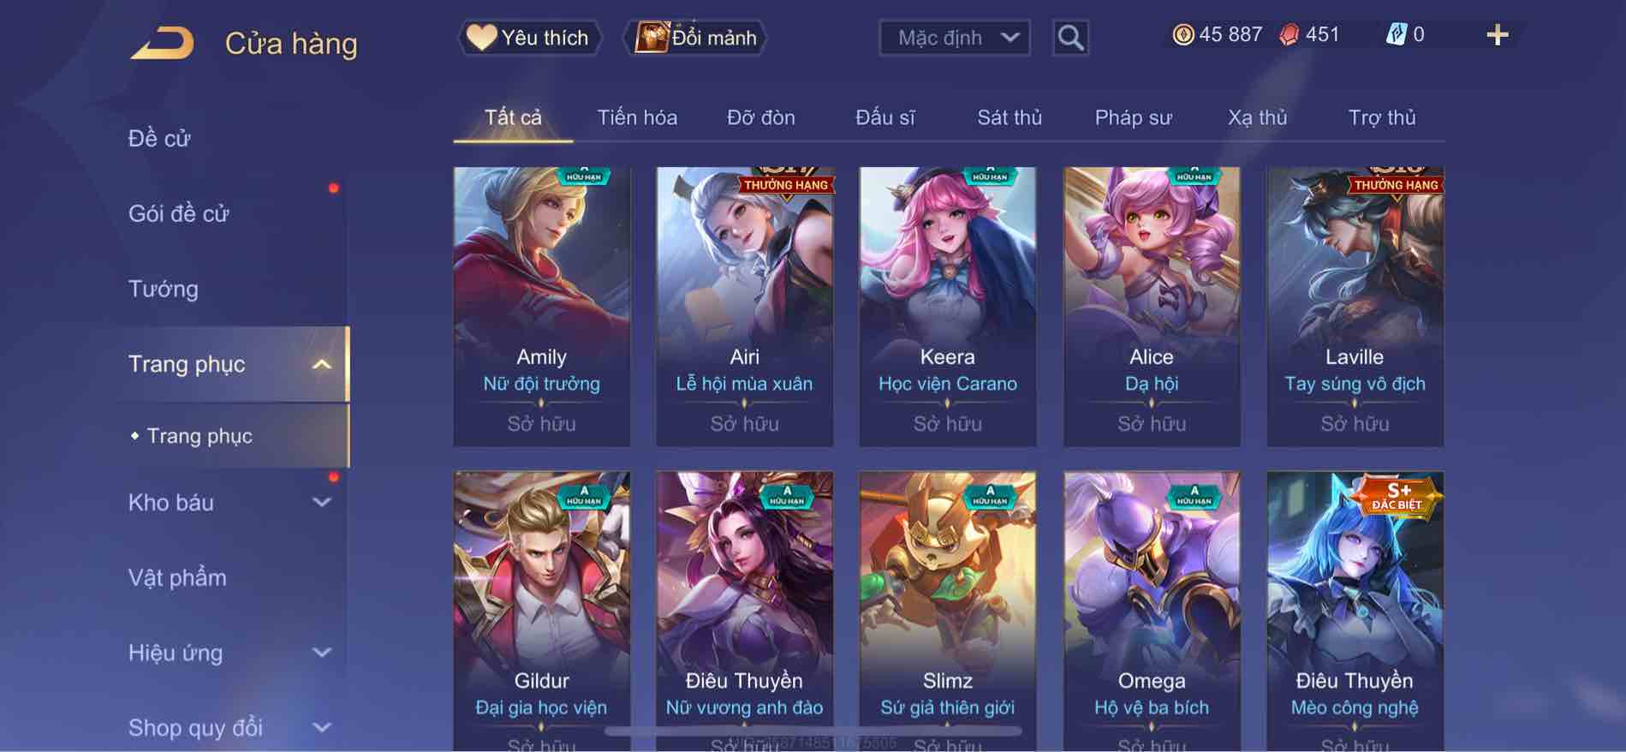The image size is (1626, 752).
Task: Open Tướng in the sidebar
Action: (x=164, y=289)
